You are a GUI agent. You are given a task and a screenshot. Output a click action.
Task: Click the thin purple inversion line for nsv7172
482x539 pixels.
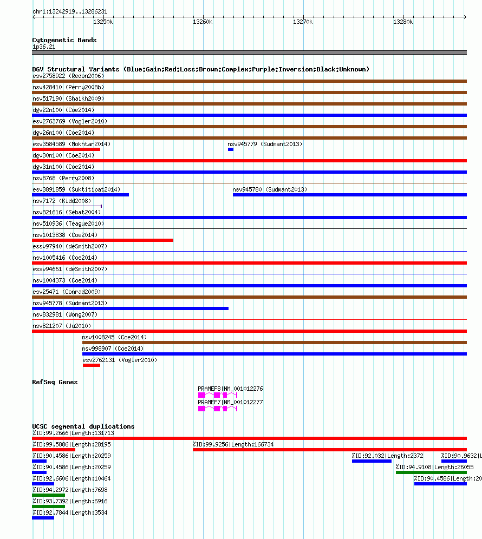click(67, 206)
